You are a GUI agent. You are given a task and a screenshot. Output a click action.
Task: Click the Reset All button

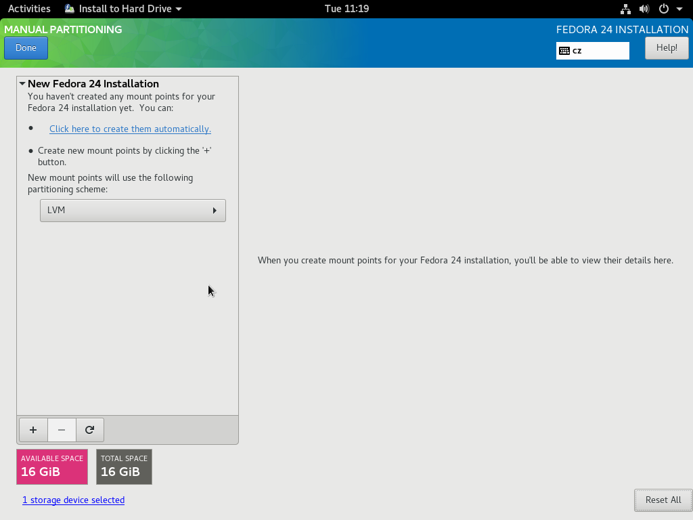(663, 500)
